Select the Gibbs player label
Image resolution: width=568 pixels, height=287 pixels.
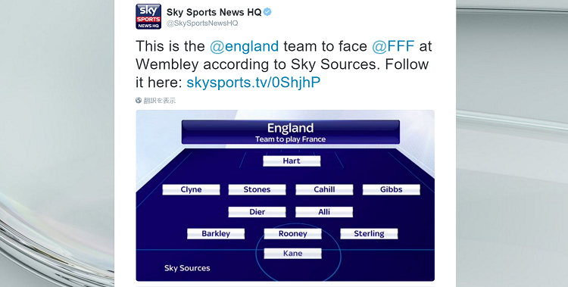pyautogui.click(x=392, y=189)
